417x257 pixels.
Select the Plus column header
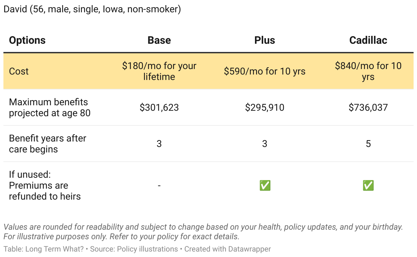[265, 40]
